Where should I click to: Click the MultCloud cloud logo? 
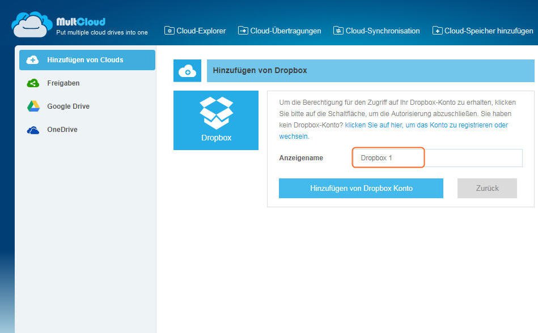(x=32, y=24)
